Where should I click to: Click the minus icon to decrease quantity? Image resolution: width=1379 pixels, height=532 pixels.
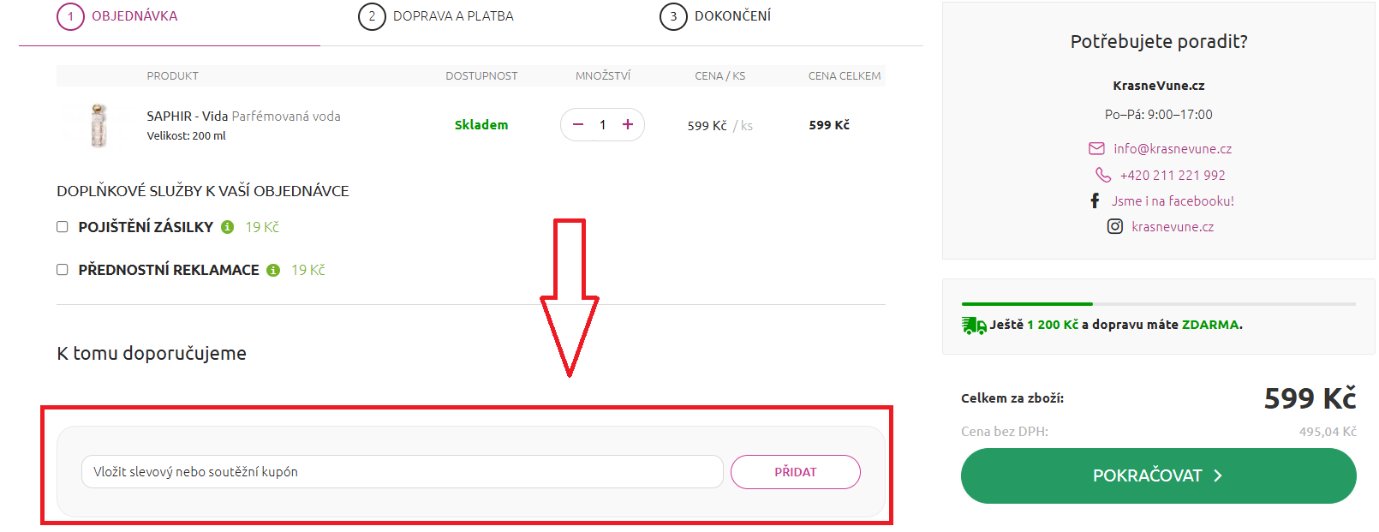[578, 124]
